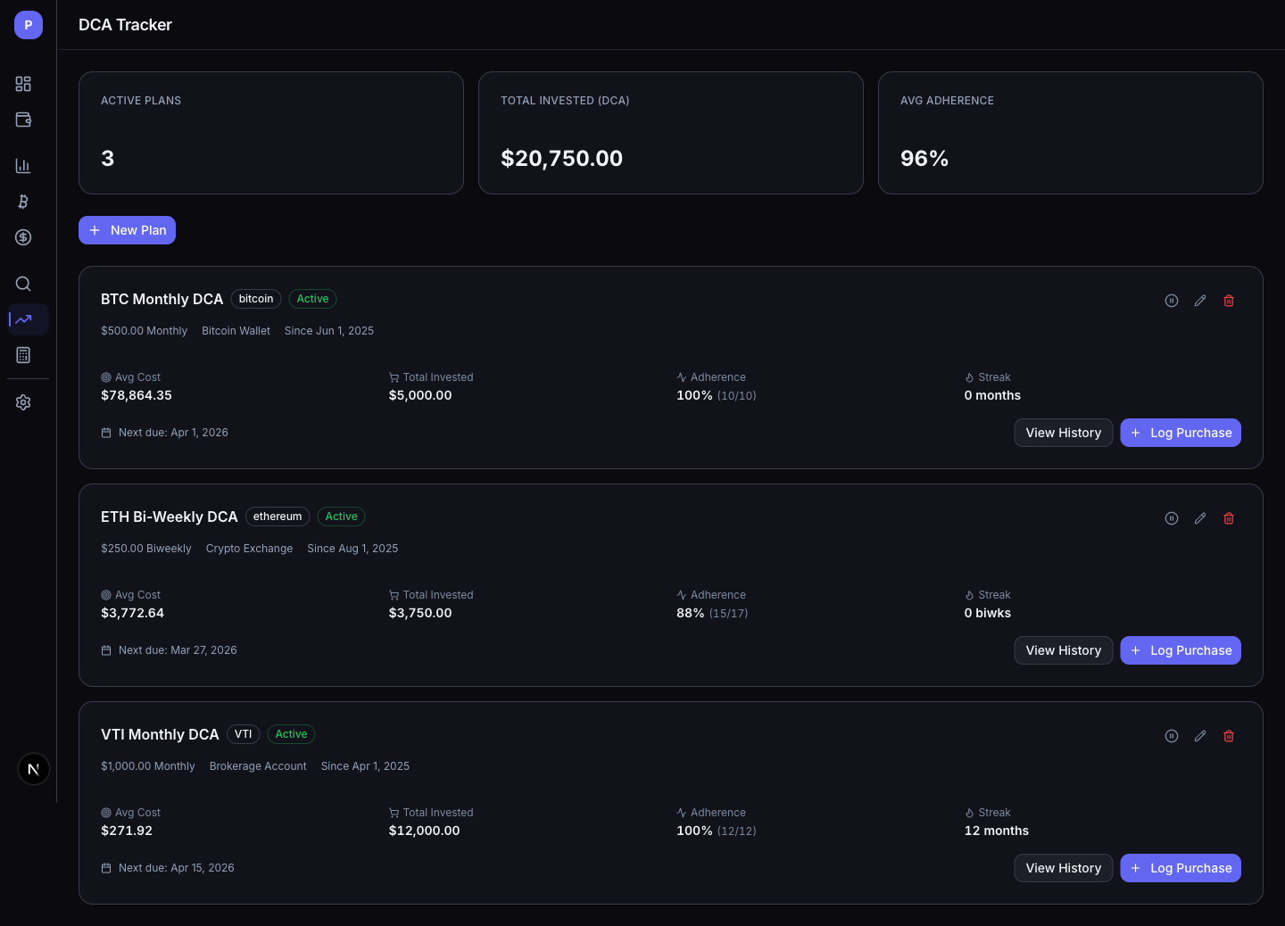Pause the VTI Monthly DCA plan
1285x926 pixels.
(1172, 736)
